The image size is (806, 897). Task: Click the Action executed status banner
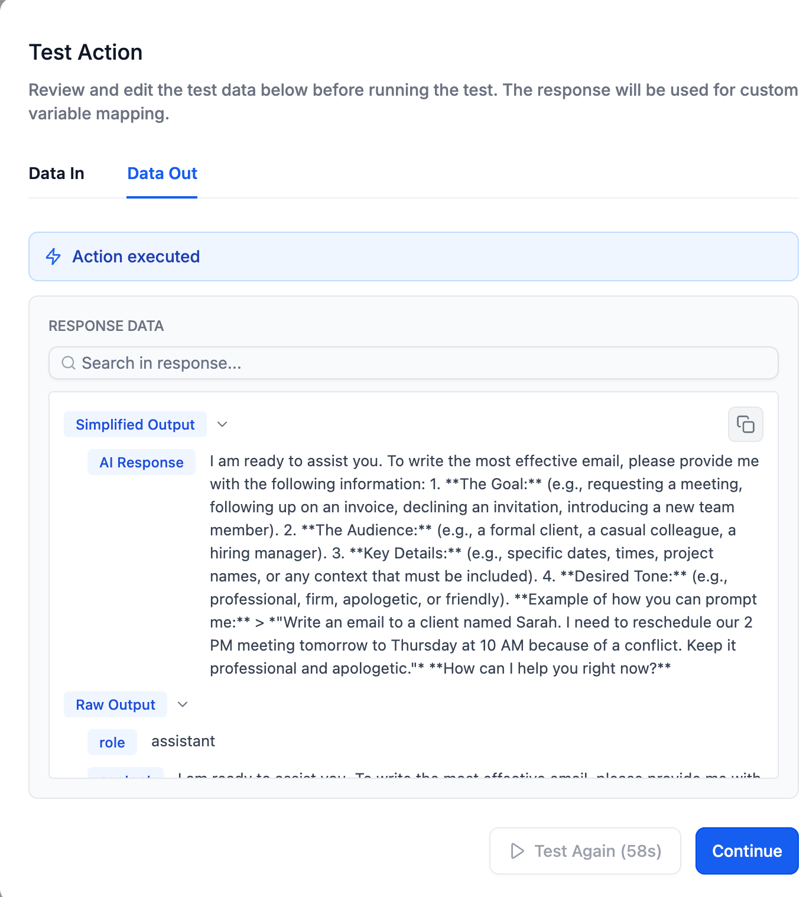click(414, 256)
